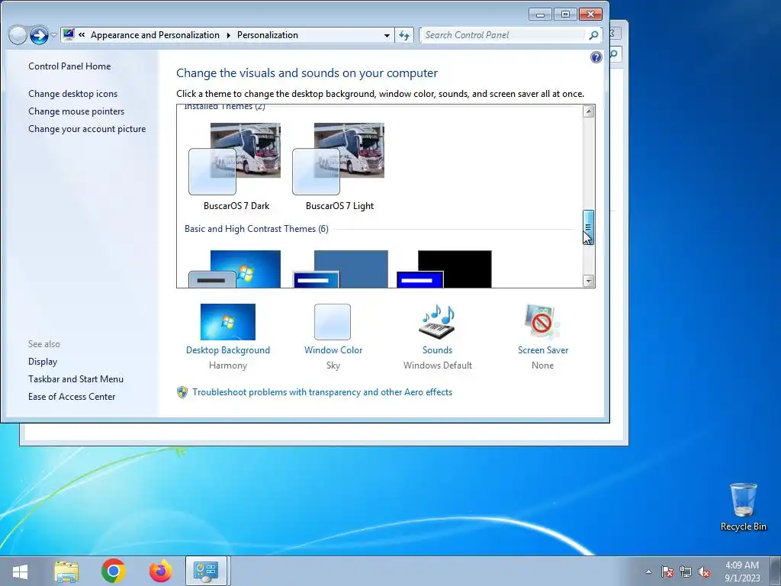
Task: Click the theme list scrollbar thumb
Action: pyautogui.click(x=588, y=227)
